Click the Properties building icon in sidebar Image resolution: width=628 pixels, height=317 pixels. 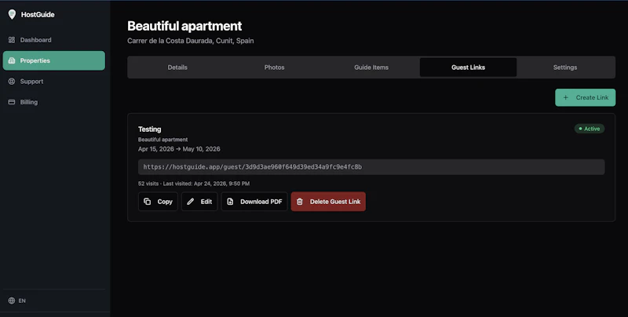point(12,60)
